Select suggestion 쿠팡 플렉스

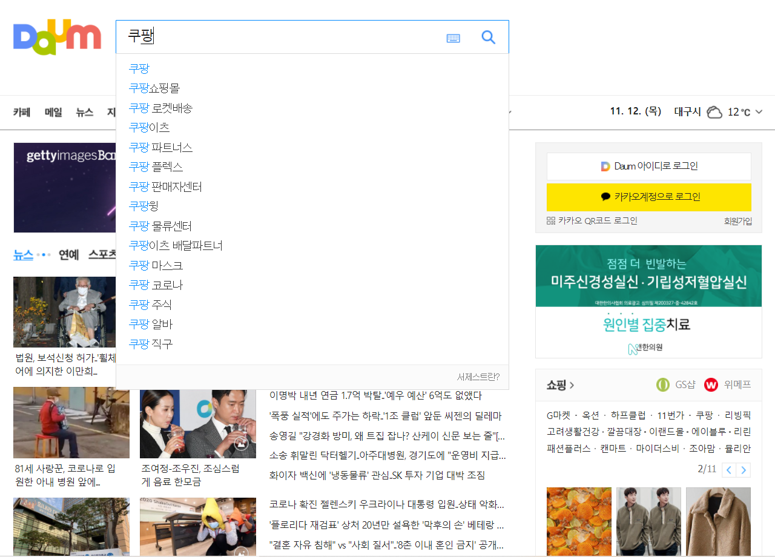(x=156, y=166)
